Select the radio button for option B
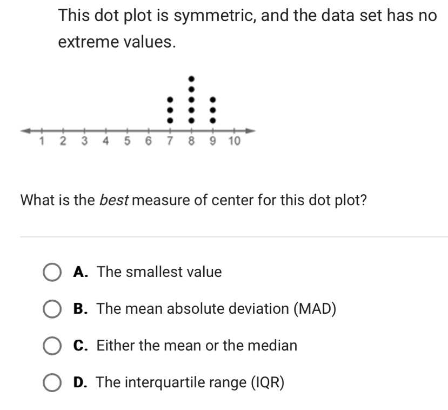448x410 pixels. (52, 309)
